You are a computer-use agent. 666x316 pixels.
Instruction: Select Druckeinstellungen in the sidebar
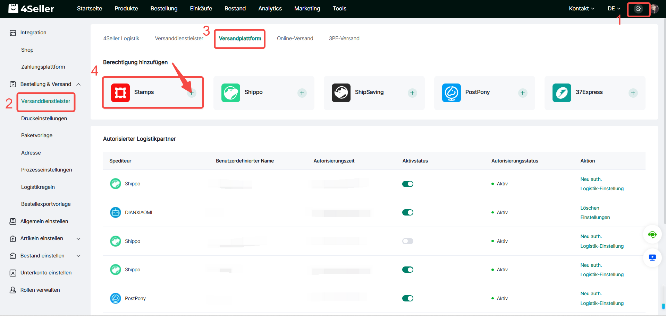pyautogui.click(x=44, y=119)
